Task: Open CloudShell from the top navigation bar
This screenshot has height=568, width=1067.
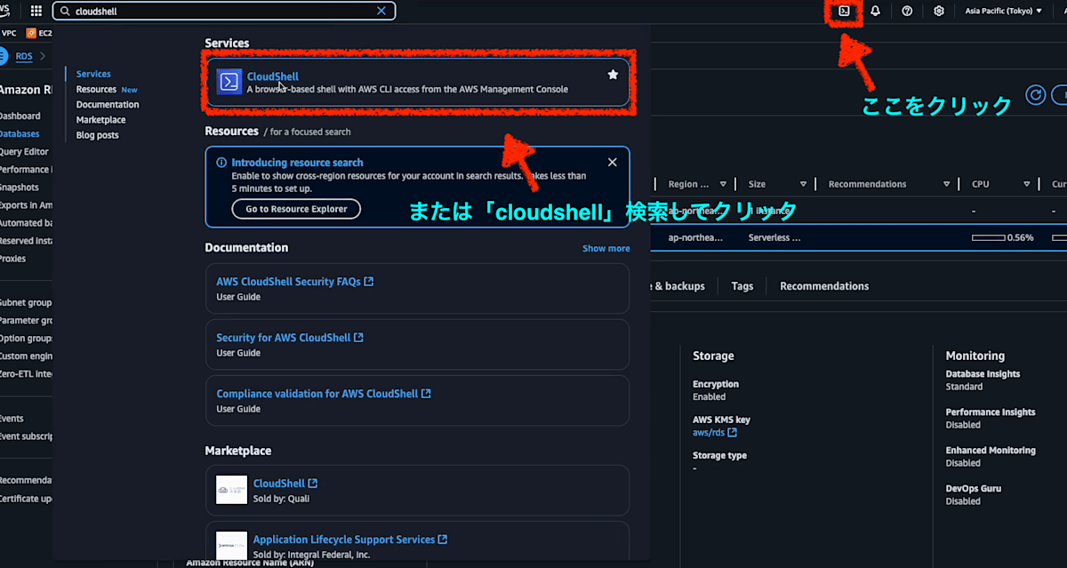Action: pyautogui.click(x=844, y=12)
